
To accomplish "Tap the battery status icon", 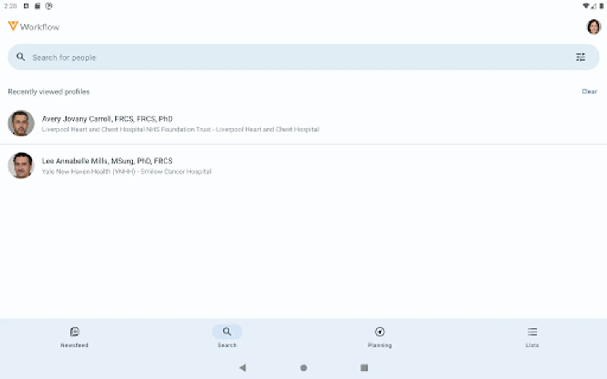I will [602, 6].
